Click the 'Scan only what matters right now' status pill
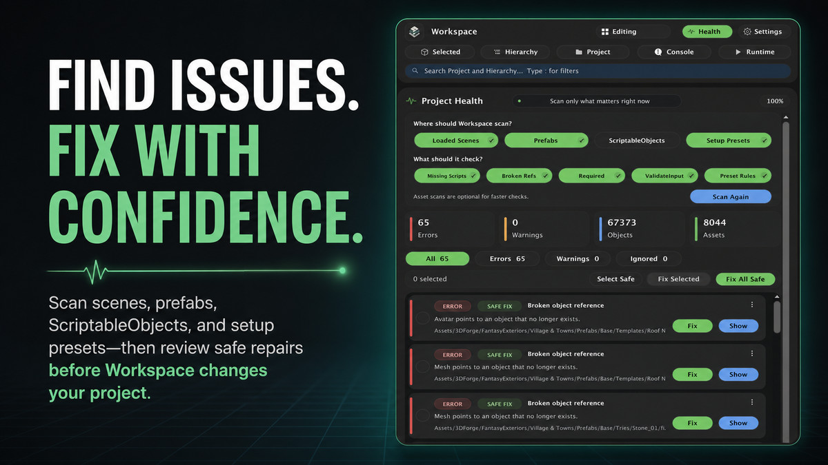828x465 pixels. [597, 101]
